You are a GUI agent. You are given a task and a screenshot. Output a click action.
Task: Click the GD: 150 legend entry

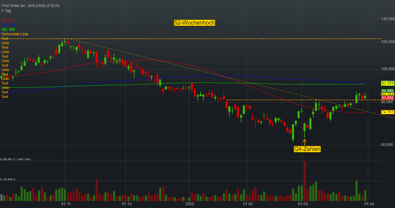[x=8, y=25]
